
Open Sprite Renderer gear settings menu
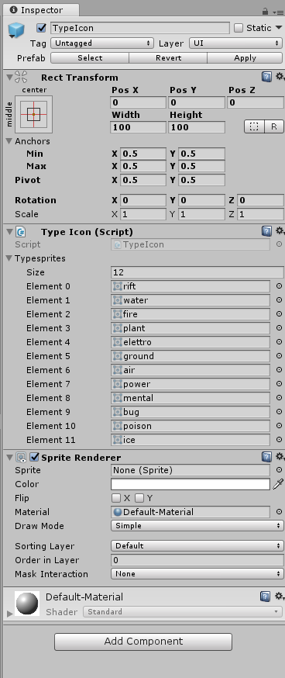click(x=280, y=457)
